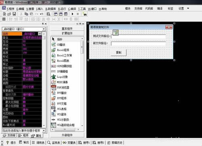Open the dropdown arrow beside 设置
This screenshot has width=202, height=146.
point(188,8)
